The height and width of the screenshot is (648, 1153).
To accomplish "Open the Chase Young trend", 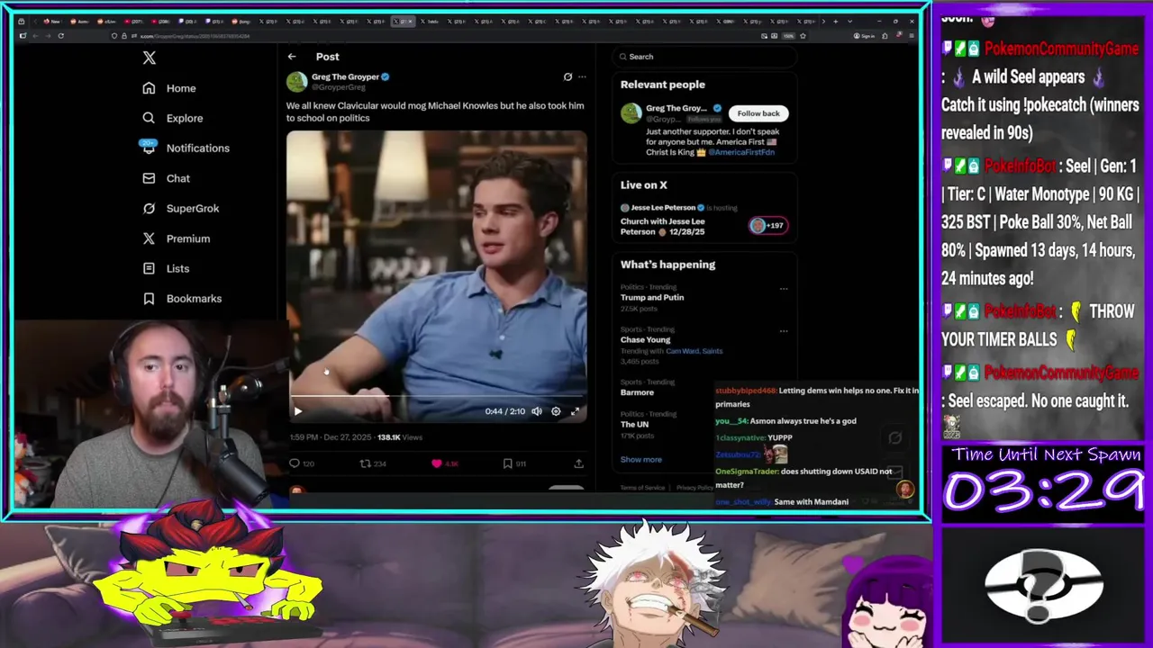I will click(x=645, y=339).
